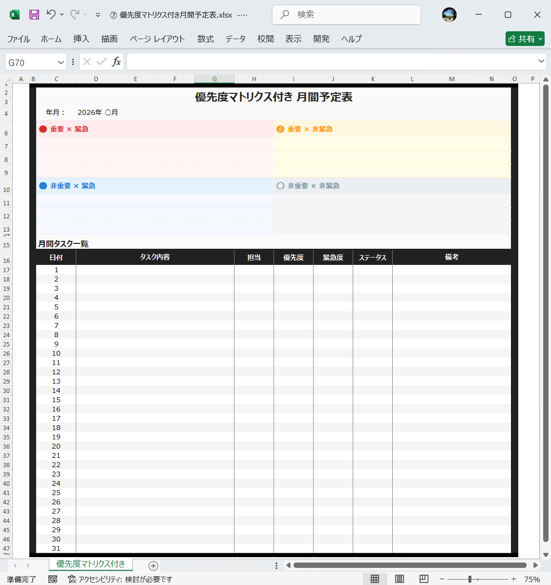Switch to the 開発 ribbon tab

coord(321,39)
